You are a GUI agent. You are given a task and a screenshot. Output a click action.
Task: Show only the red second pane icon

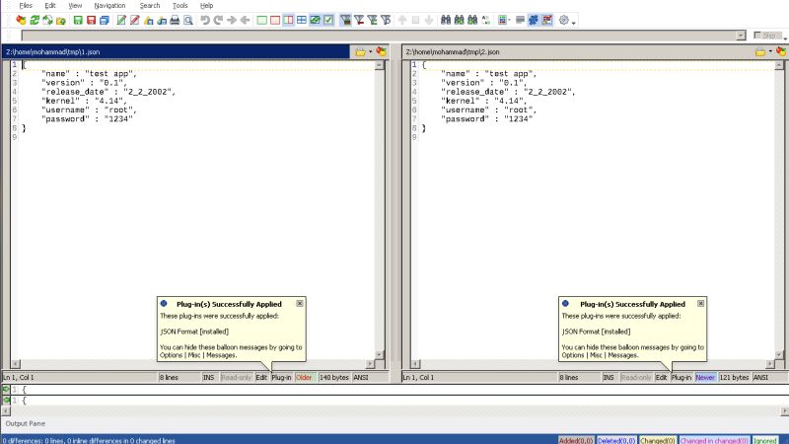point(275,20)
